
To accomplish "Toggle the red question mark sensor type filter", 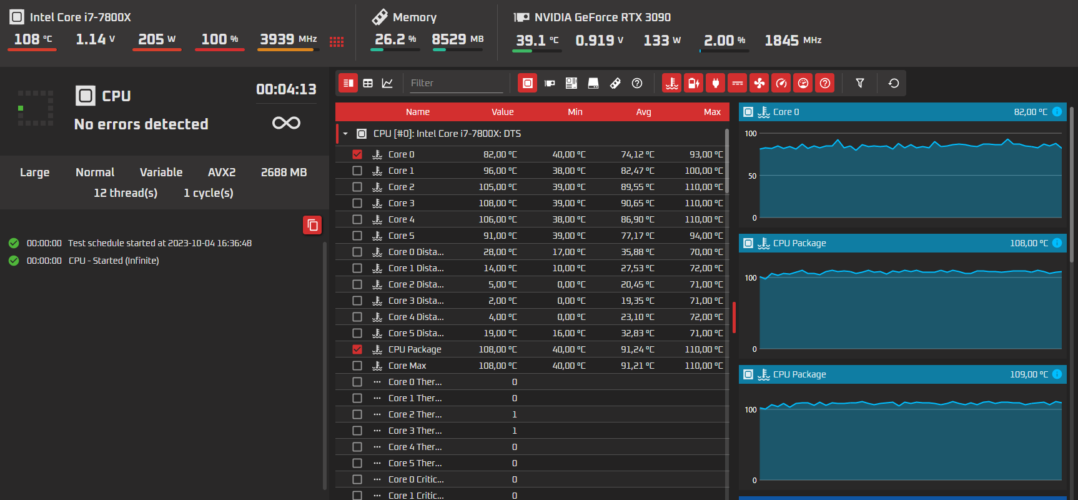I will [x=825, y=83].
